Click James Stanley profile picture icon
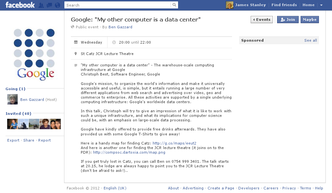 (x=229, y=5)
